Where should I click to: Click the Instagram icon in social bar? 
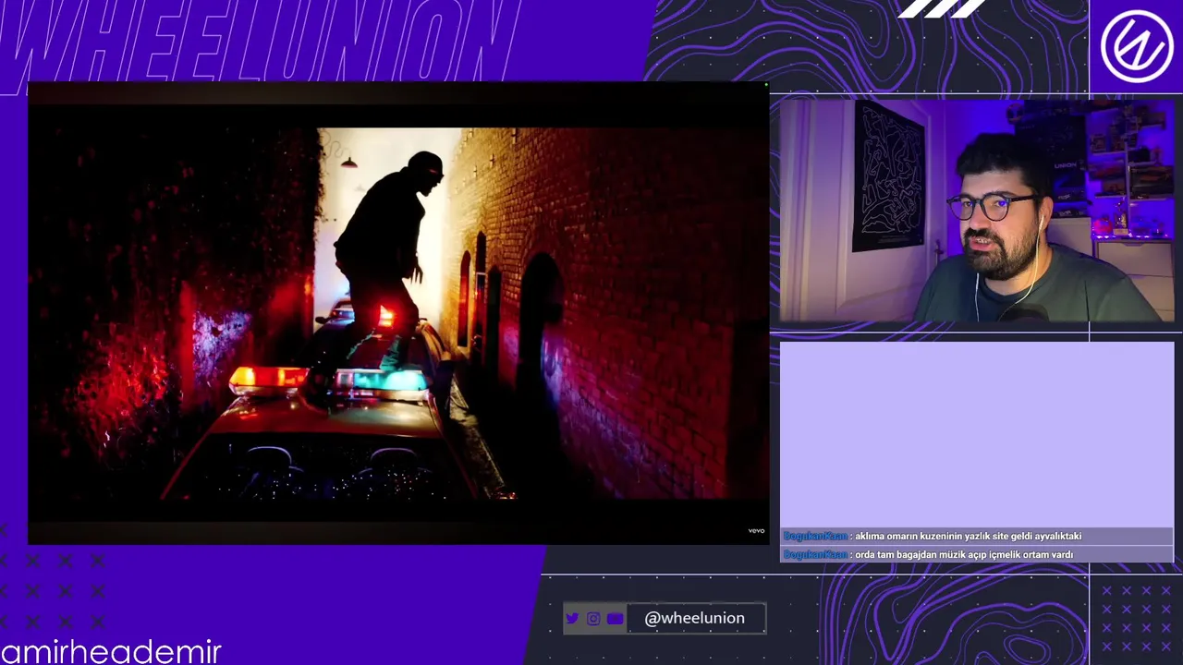point(593,619)
